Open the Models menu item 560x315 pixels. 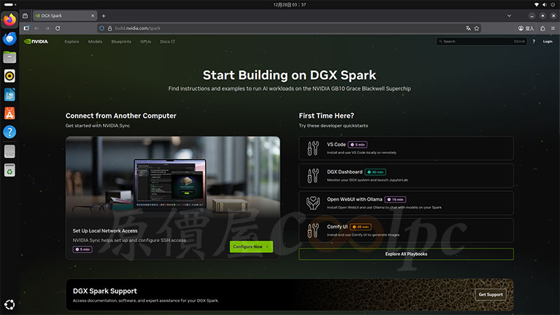[x=95, y=41]
